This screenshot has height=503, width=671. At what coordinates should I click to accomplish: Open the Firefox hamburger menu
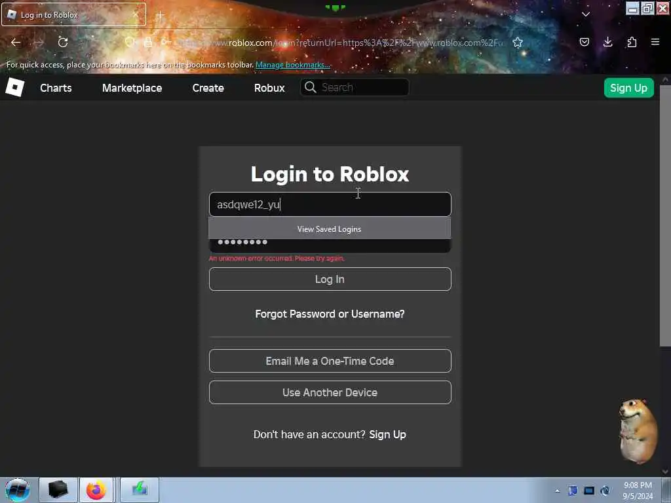click(655, 42)
